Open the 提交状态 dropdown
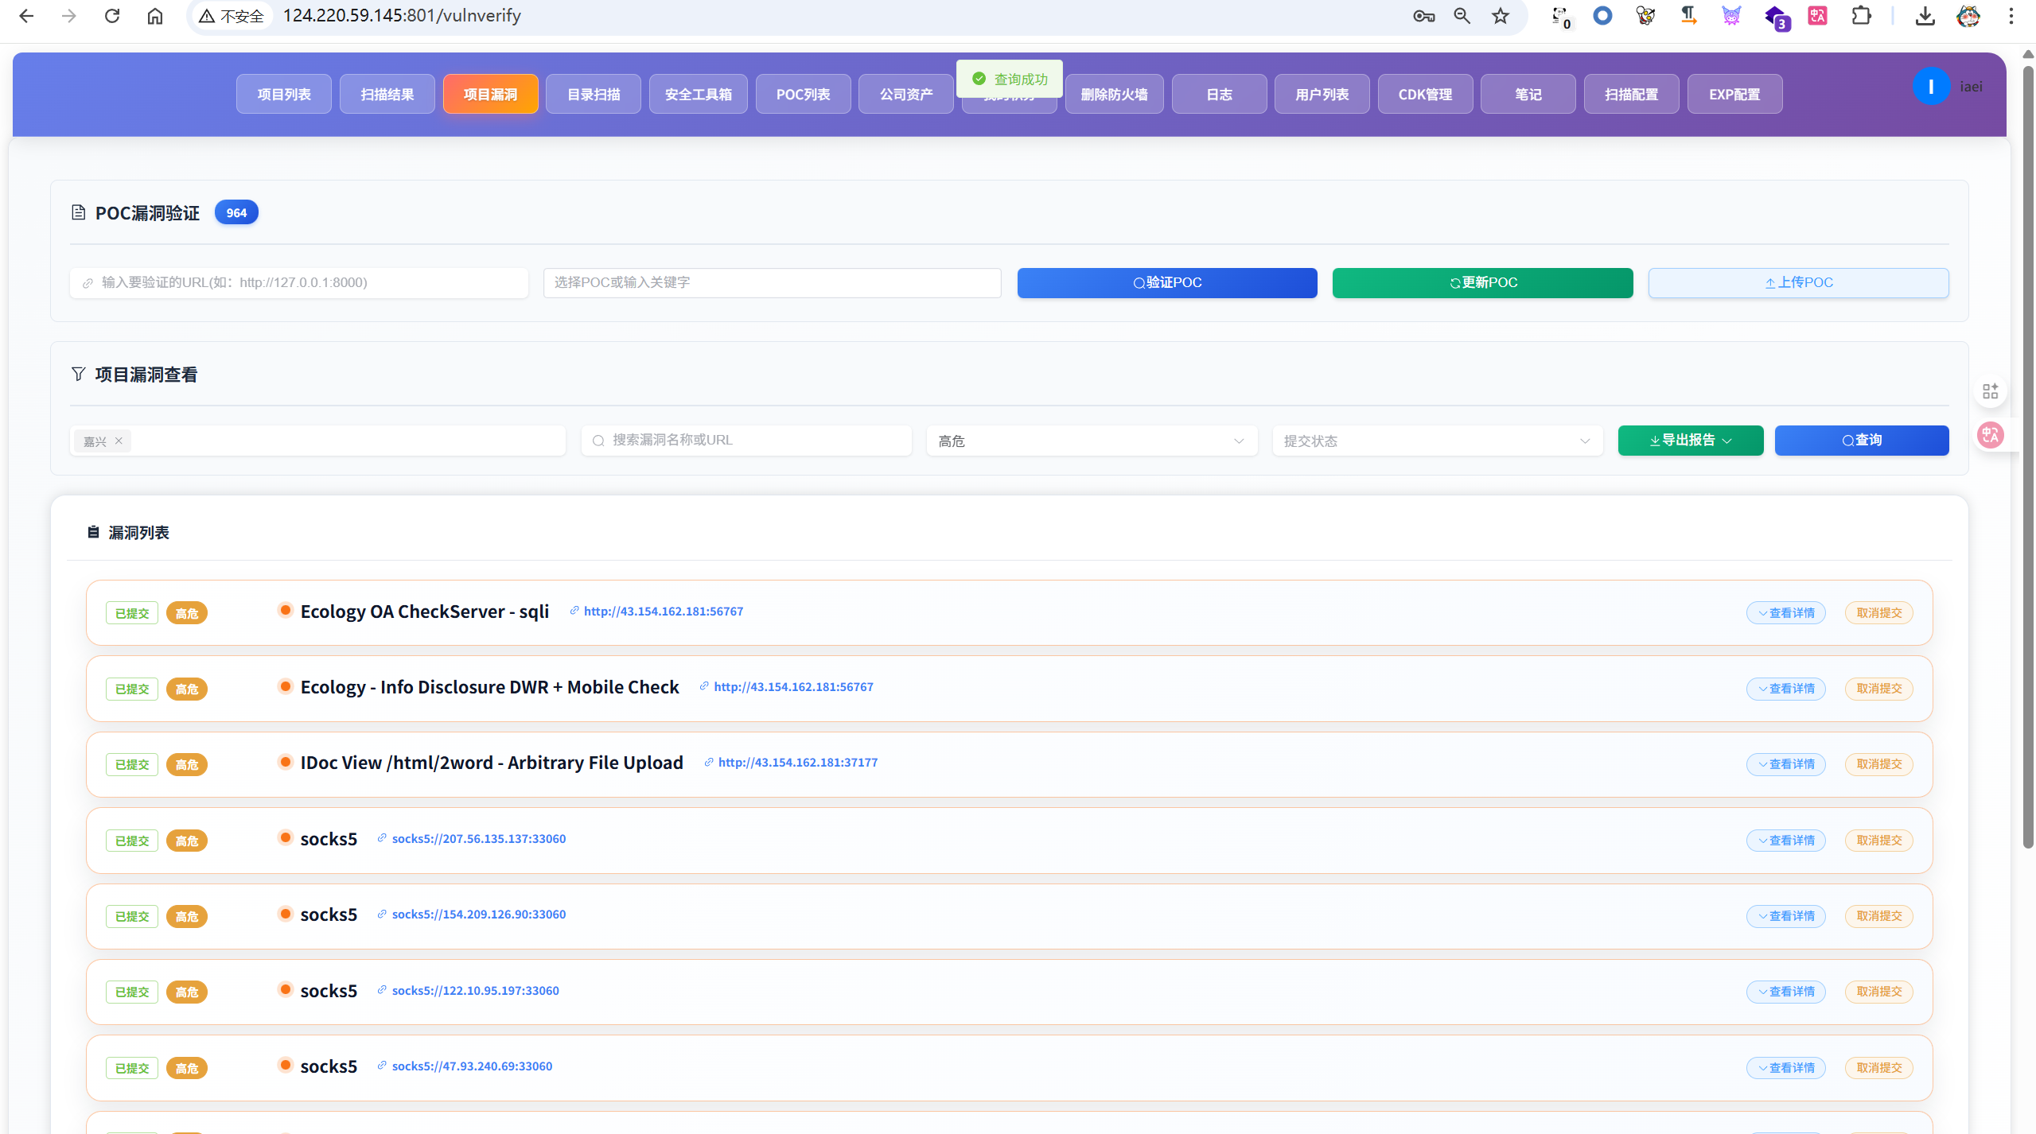Viewport: 2036px width, 1134px height. click(1438, 441)
